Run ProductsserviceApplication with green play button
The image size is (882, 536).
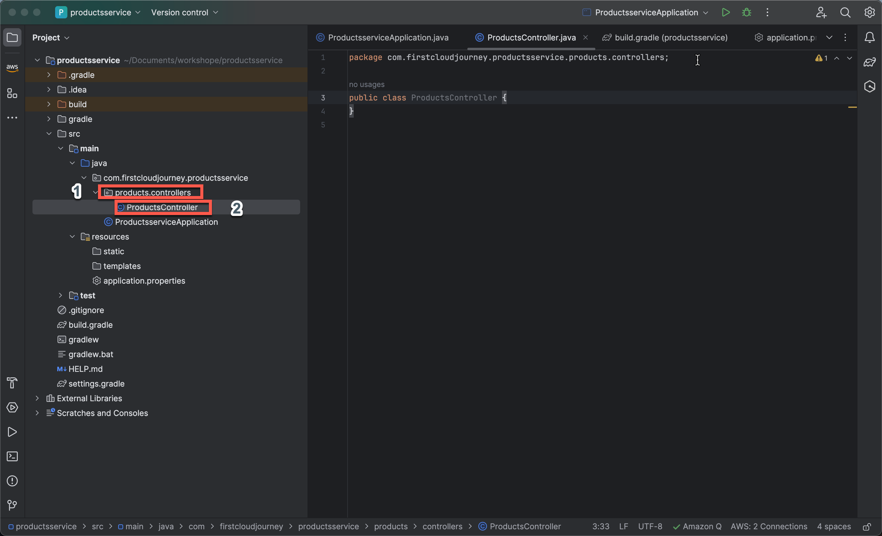coord(726,12)
